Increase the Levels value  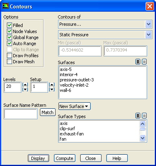coord(25,85)
